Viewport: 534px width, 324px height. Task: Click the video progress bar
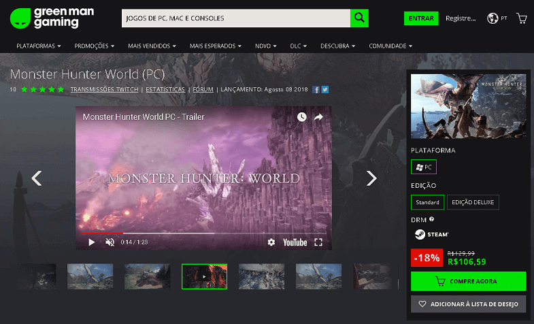pyautogui.click(x=203, y=233)
